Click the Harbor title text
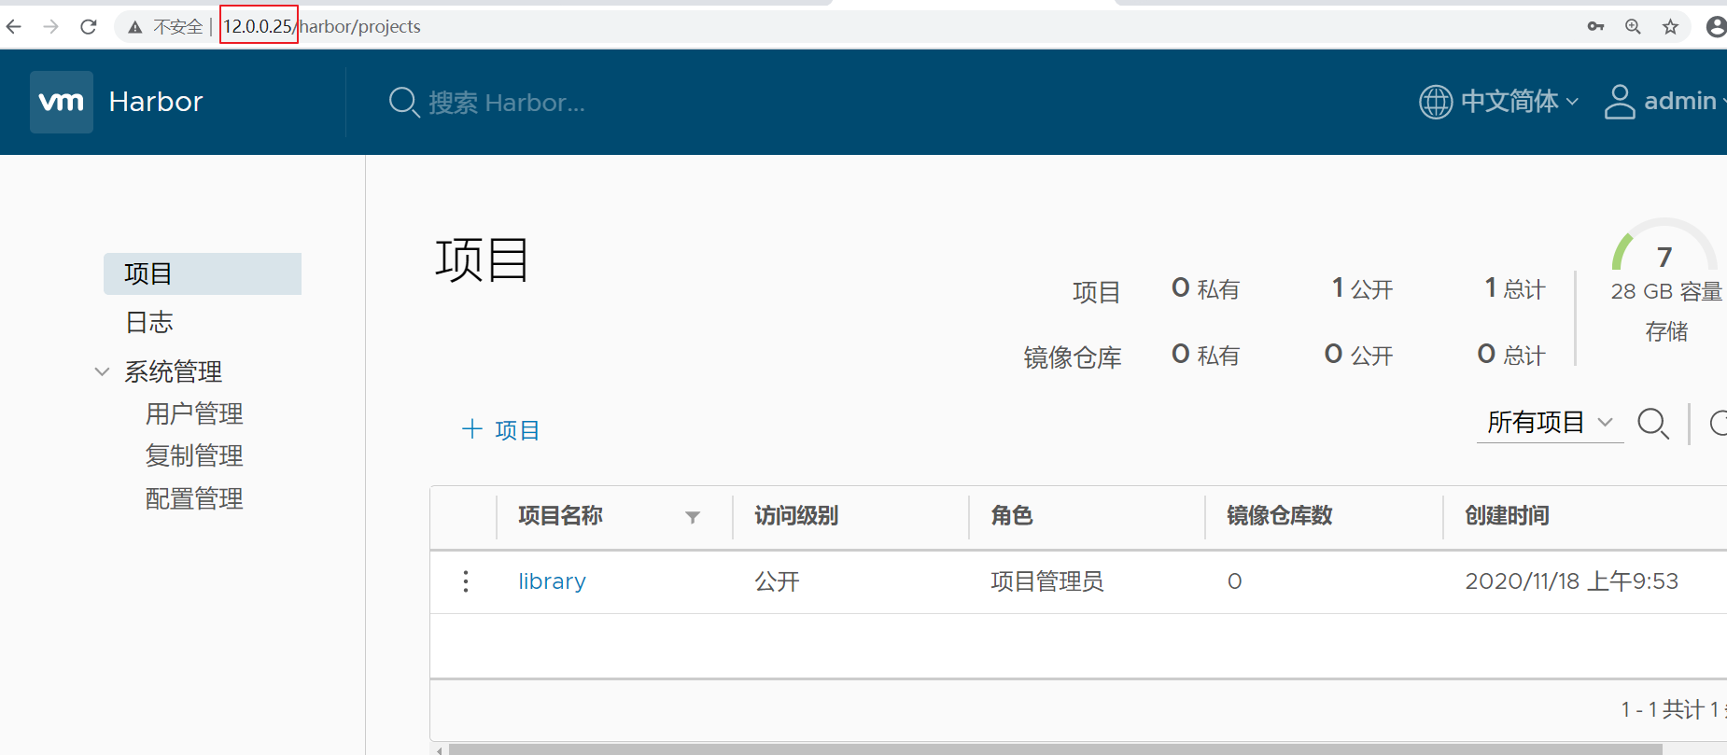The image size is (1727, 755). [156, 102]
